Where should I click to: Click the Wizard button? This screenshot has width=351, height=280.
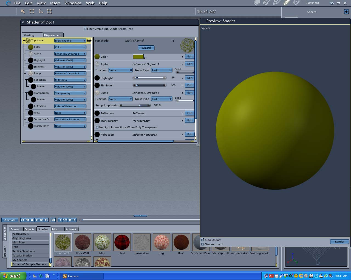pyautogui.click(x=146, y=48)
